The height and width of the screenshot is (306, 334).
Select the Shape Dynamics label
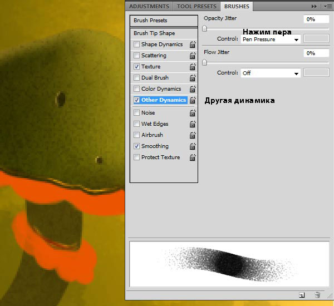pos(162,45)
